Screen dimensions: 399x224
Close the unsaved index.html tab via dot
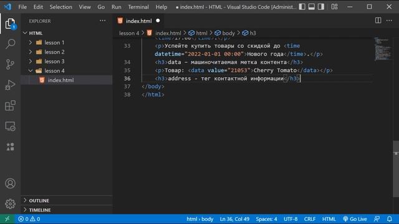(x=158, y=21)
